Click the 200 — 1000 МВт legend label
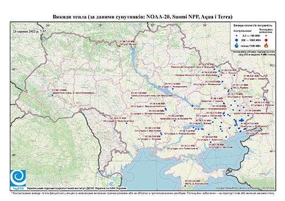Image resolution: width=285 pixels, height=201 pixels. 252,40
